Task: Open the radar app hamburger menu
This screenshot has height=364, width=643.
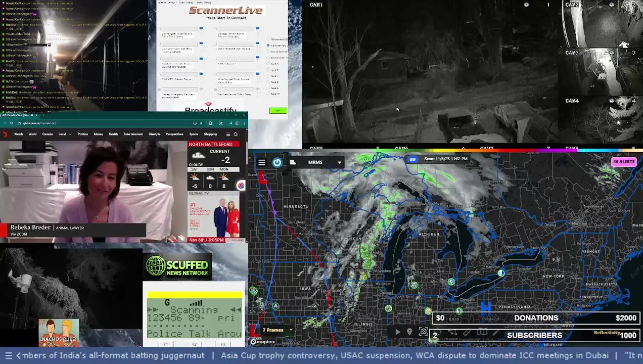Action: coord(261,162)
